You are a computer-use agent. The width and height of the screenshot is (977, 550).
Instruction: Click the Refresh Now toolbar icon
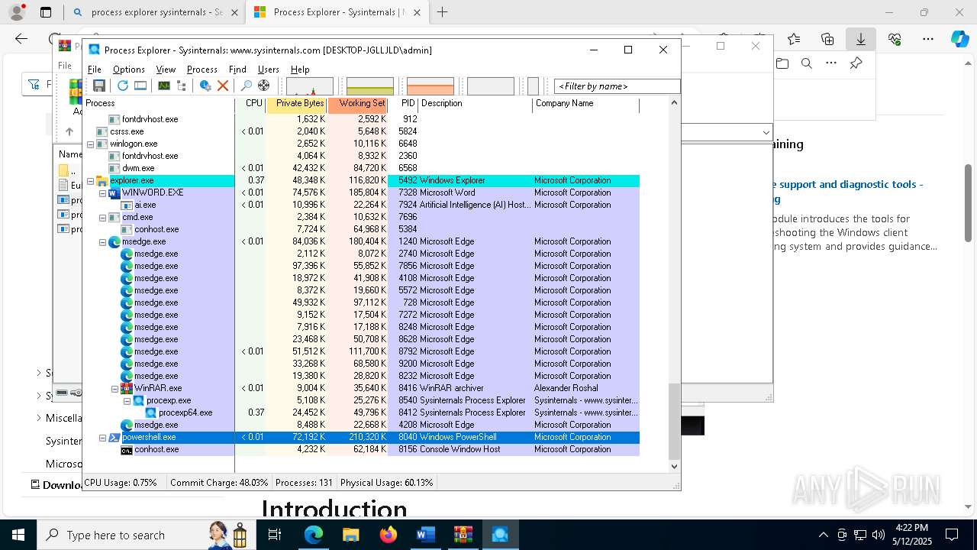tap(122, 86)
